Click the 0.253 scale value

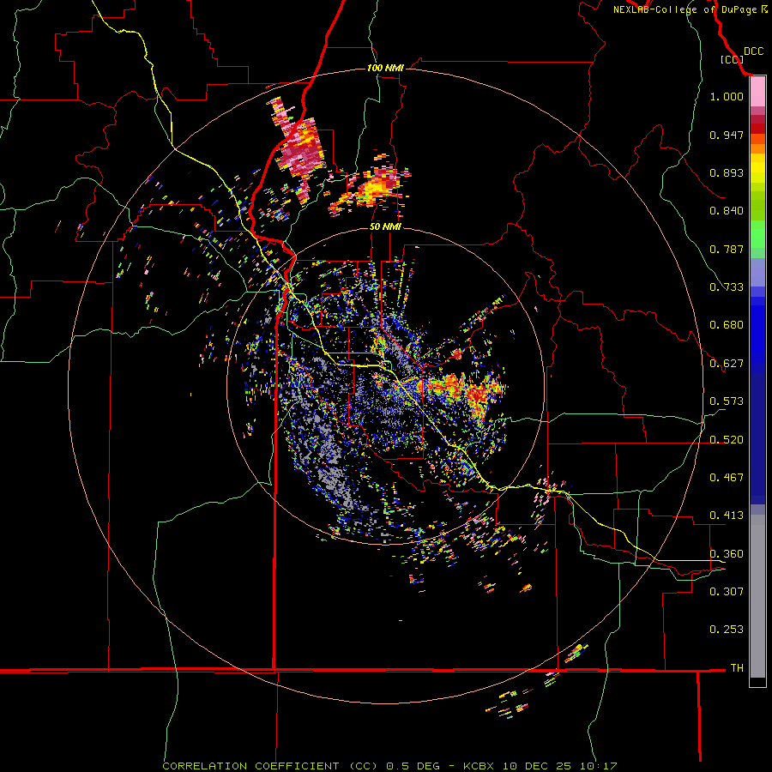727,630
